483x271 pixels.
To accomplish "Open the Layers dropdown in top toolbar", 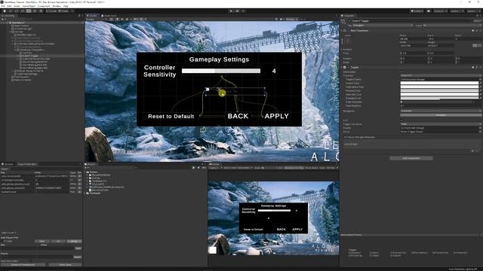I will (x=457, y=11).
